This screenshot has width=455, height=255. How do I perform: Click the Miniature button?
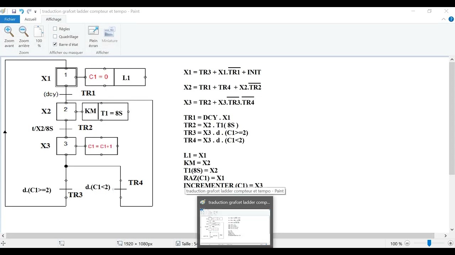pyautogui.click(x=109, y=35)
